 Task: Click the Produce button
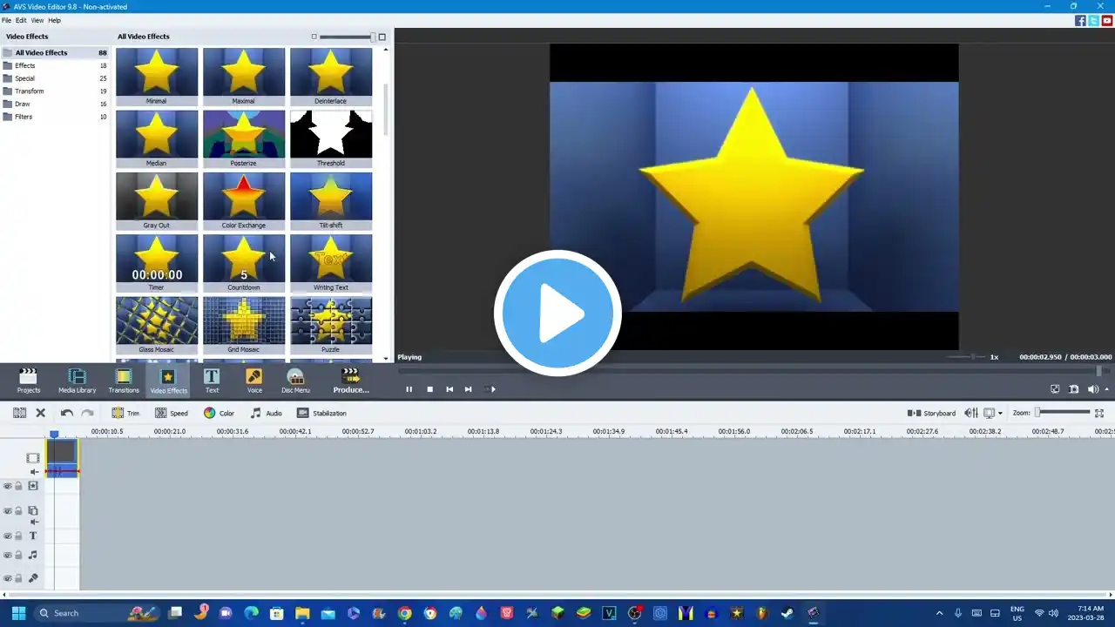click(x=351, y=380)
